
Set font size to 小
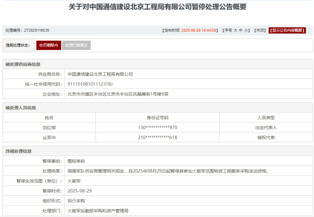(246, 31)
